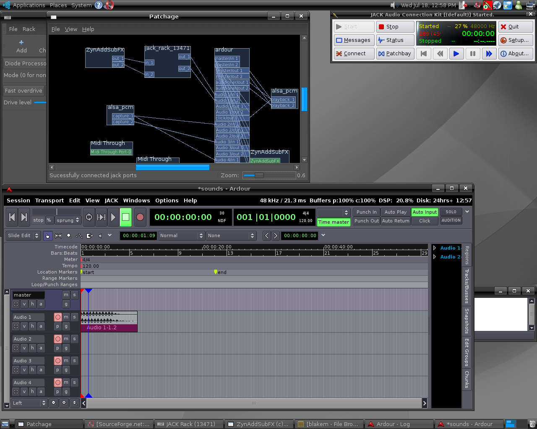
Task: Open the sprung shuttle mode dropdown
Action: [x=68, y=220]
